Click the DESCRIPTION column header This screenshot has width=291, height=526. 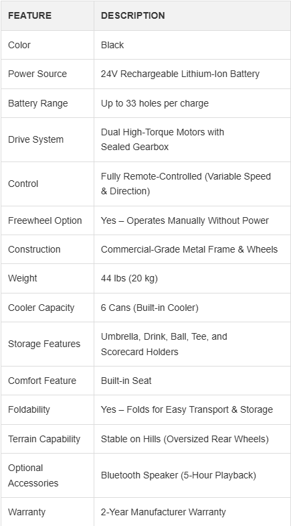click(x=132, y=16)
